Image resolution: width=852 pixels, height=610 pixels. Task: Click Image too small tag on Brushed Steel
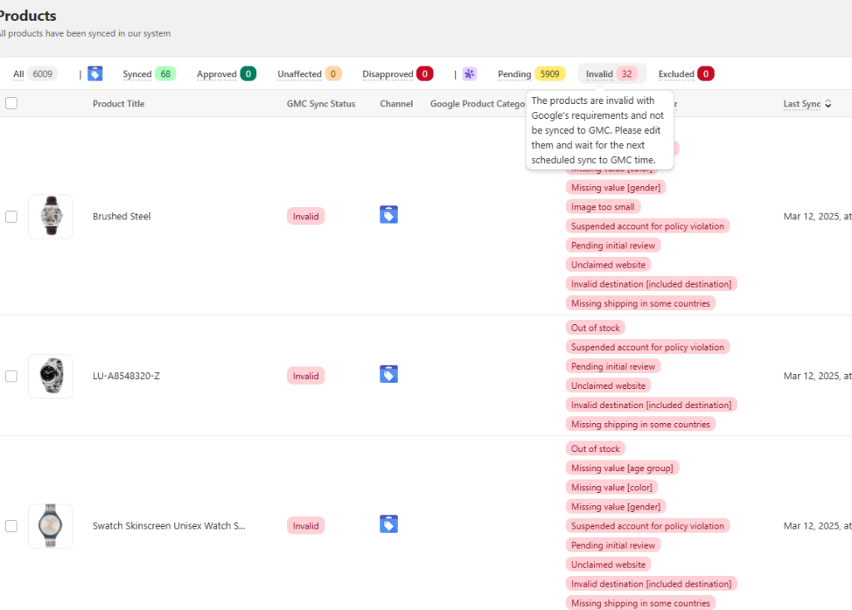(602, 207)
